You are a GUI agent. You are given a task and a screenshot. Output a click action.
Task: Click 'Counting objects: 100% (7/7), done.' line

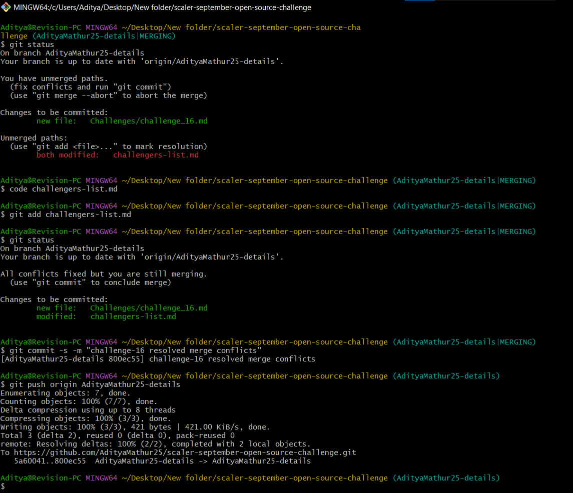pyautogui.click(x=79, y=401)
